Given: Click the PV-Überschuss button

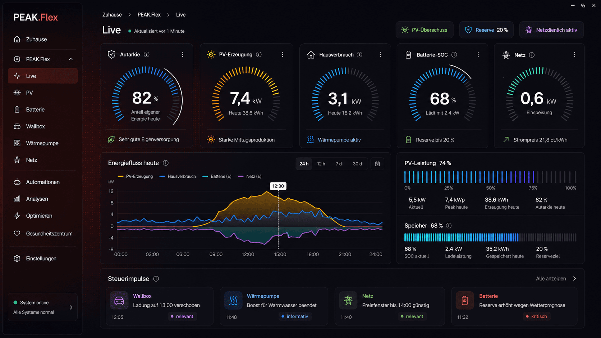Looking at the screenshot, I should coord(425,30).
